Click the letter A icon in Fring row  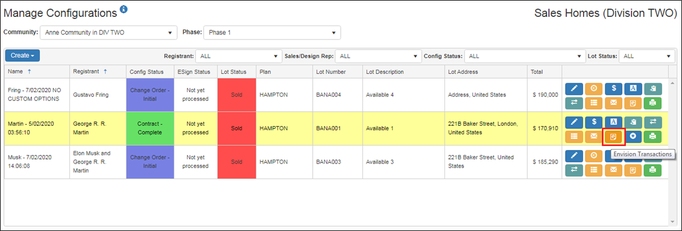click(x=633, y=88)
